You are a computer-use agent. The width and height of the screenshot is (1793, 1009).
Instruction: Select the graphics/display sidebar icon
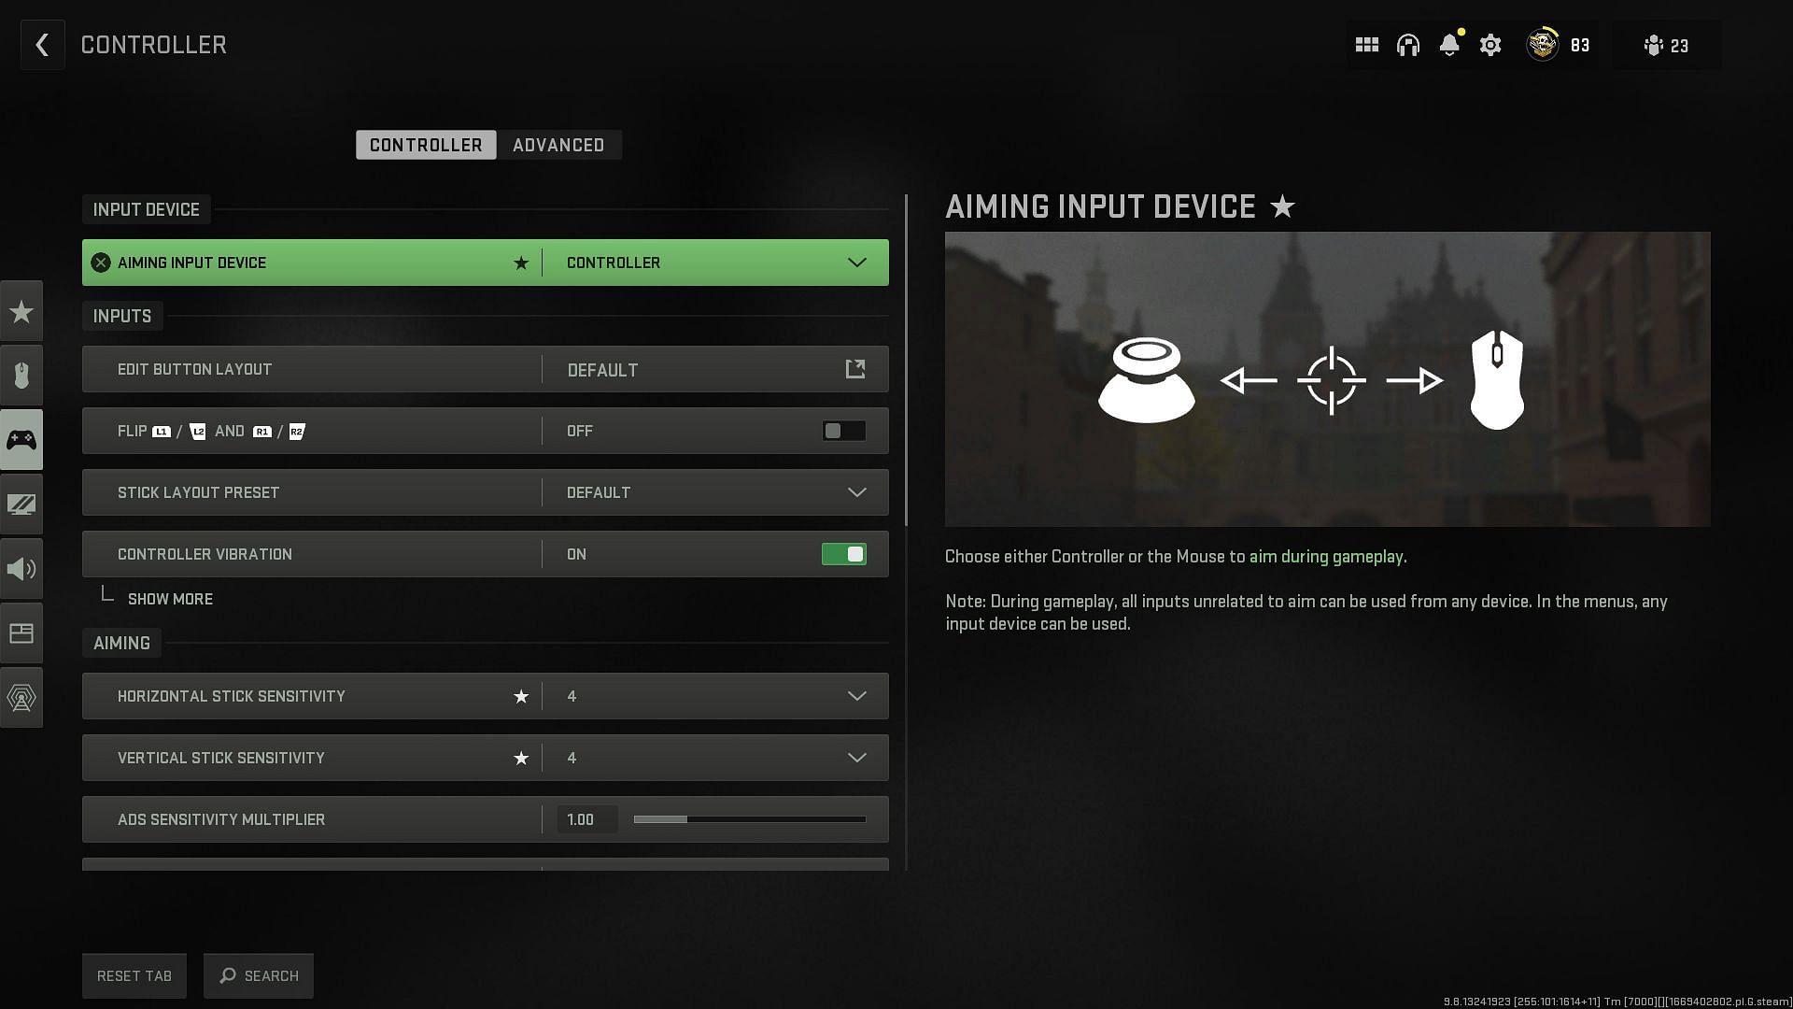pyautogui.click(x=22, y=504)
